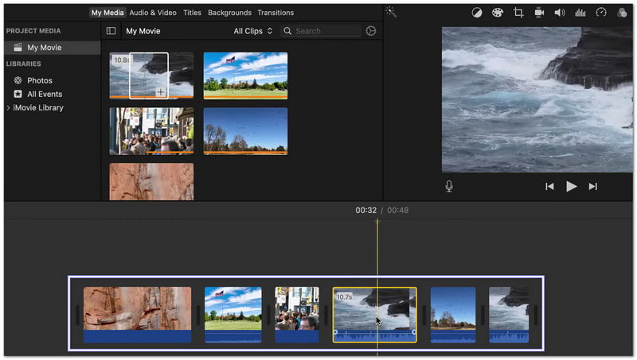Switch to the Transitions tab
Image resolution: width=637 pixels, height=360 pixels.
click(276, 13)
